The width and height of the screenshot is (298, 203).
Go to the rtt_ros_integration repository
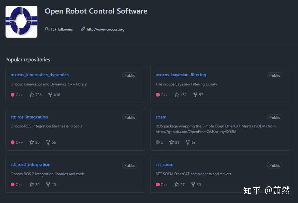(x=29, y=117)
